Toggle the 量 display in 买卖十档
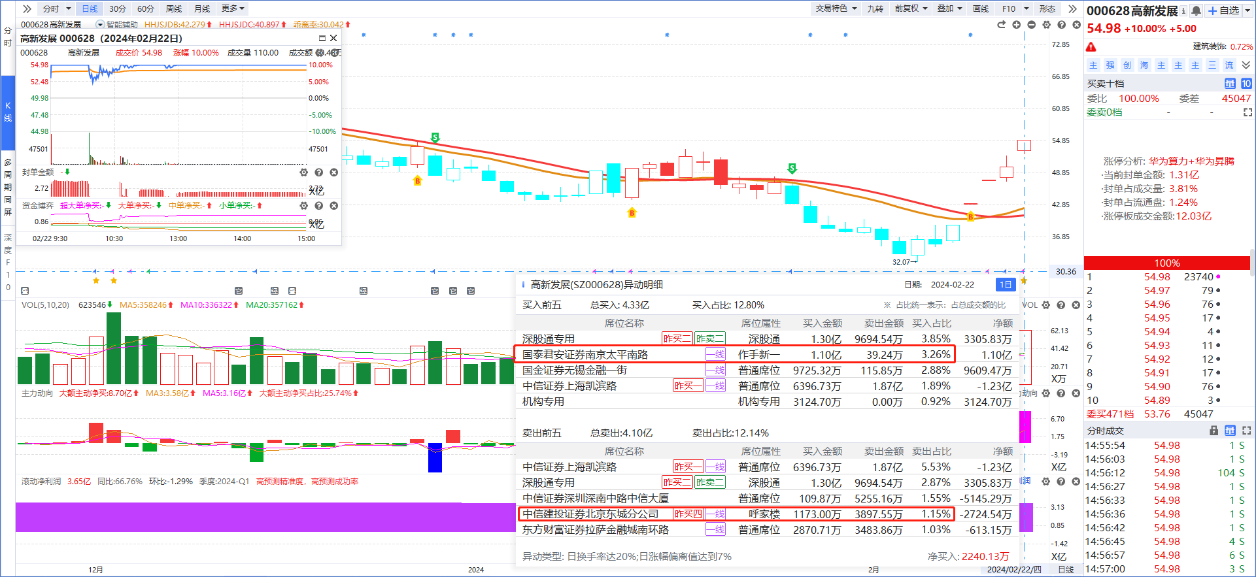Screen dimensions: 1256x577 click(1230, 84)
